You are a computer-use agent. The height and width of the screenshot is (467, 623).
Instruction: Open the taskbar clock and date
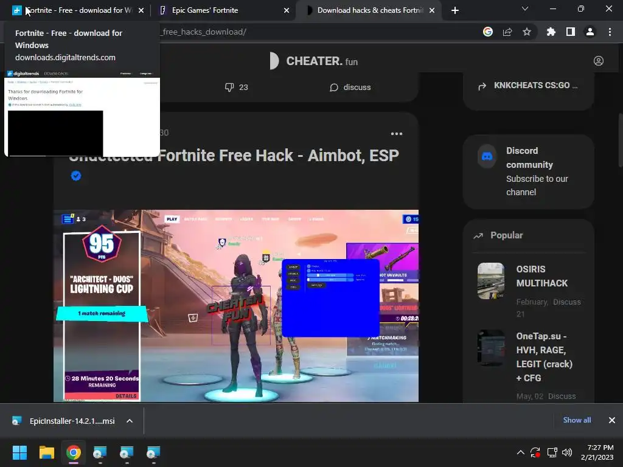tap(597, 452)
